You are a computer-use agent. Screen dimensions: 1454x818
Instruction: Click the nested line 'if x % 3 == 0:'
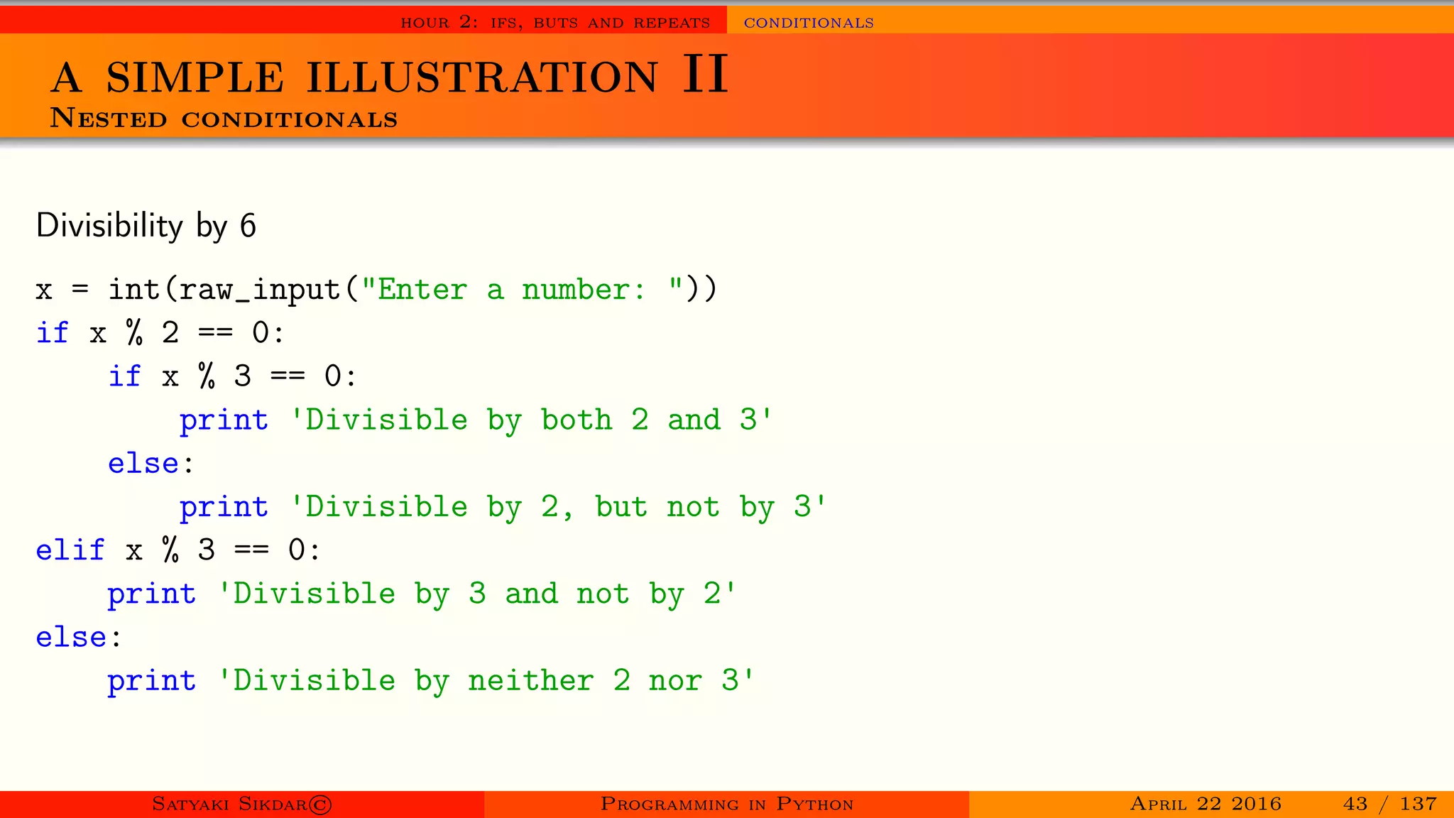click(x=232, y=376)
